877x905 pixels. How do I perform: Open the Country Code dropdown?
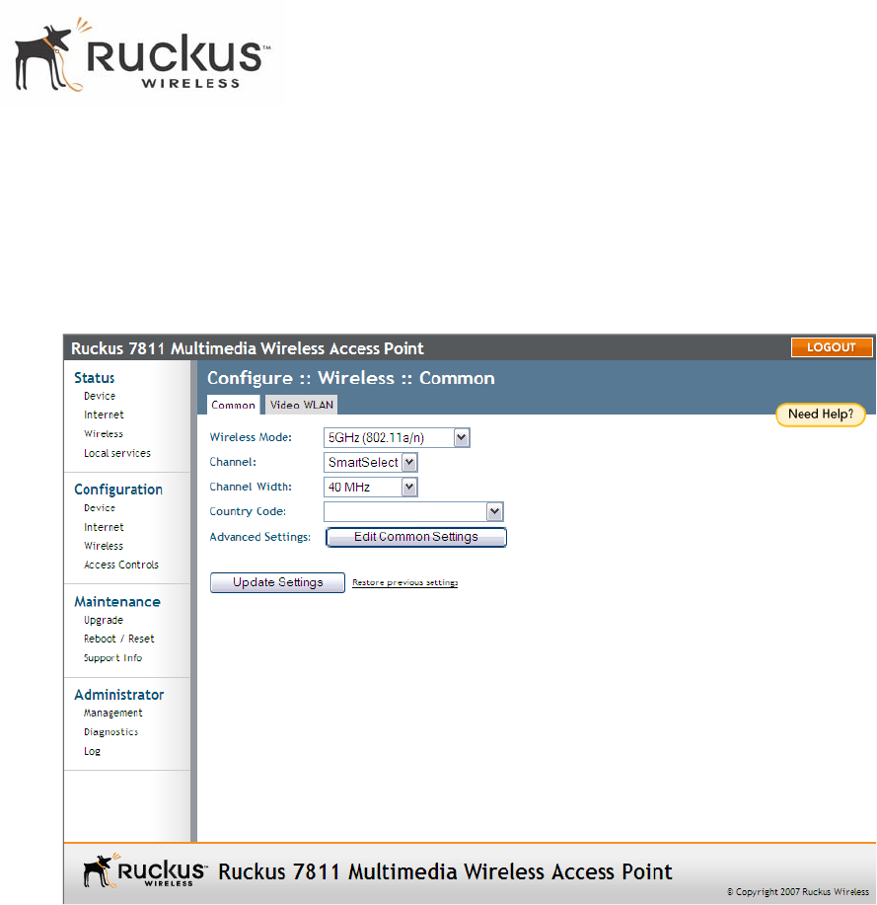pyautogui.click(x=413, y=511)
